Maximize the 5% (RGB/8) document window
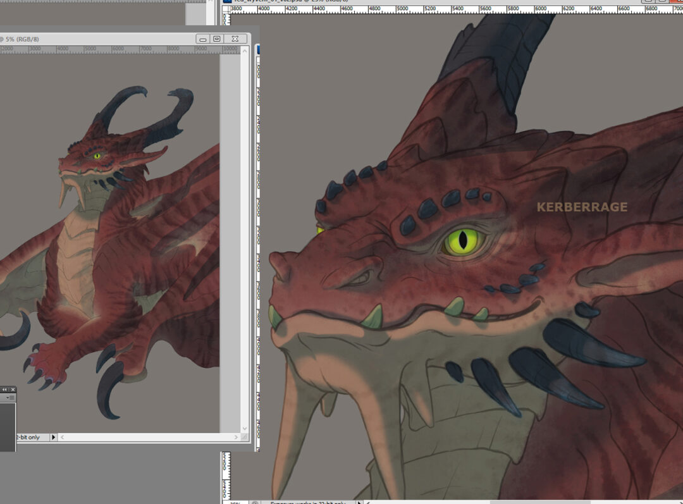 (x=217, y=39)
